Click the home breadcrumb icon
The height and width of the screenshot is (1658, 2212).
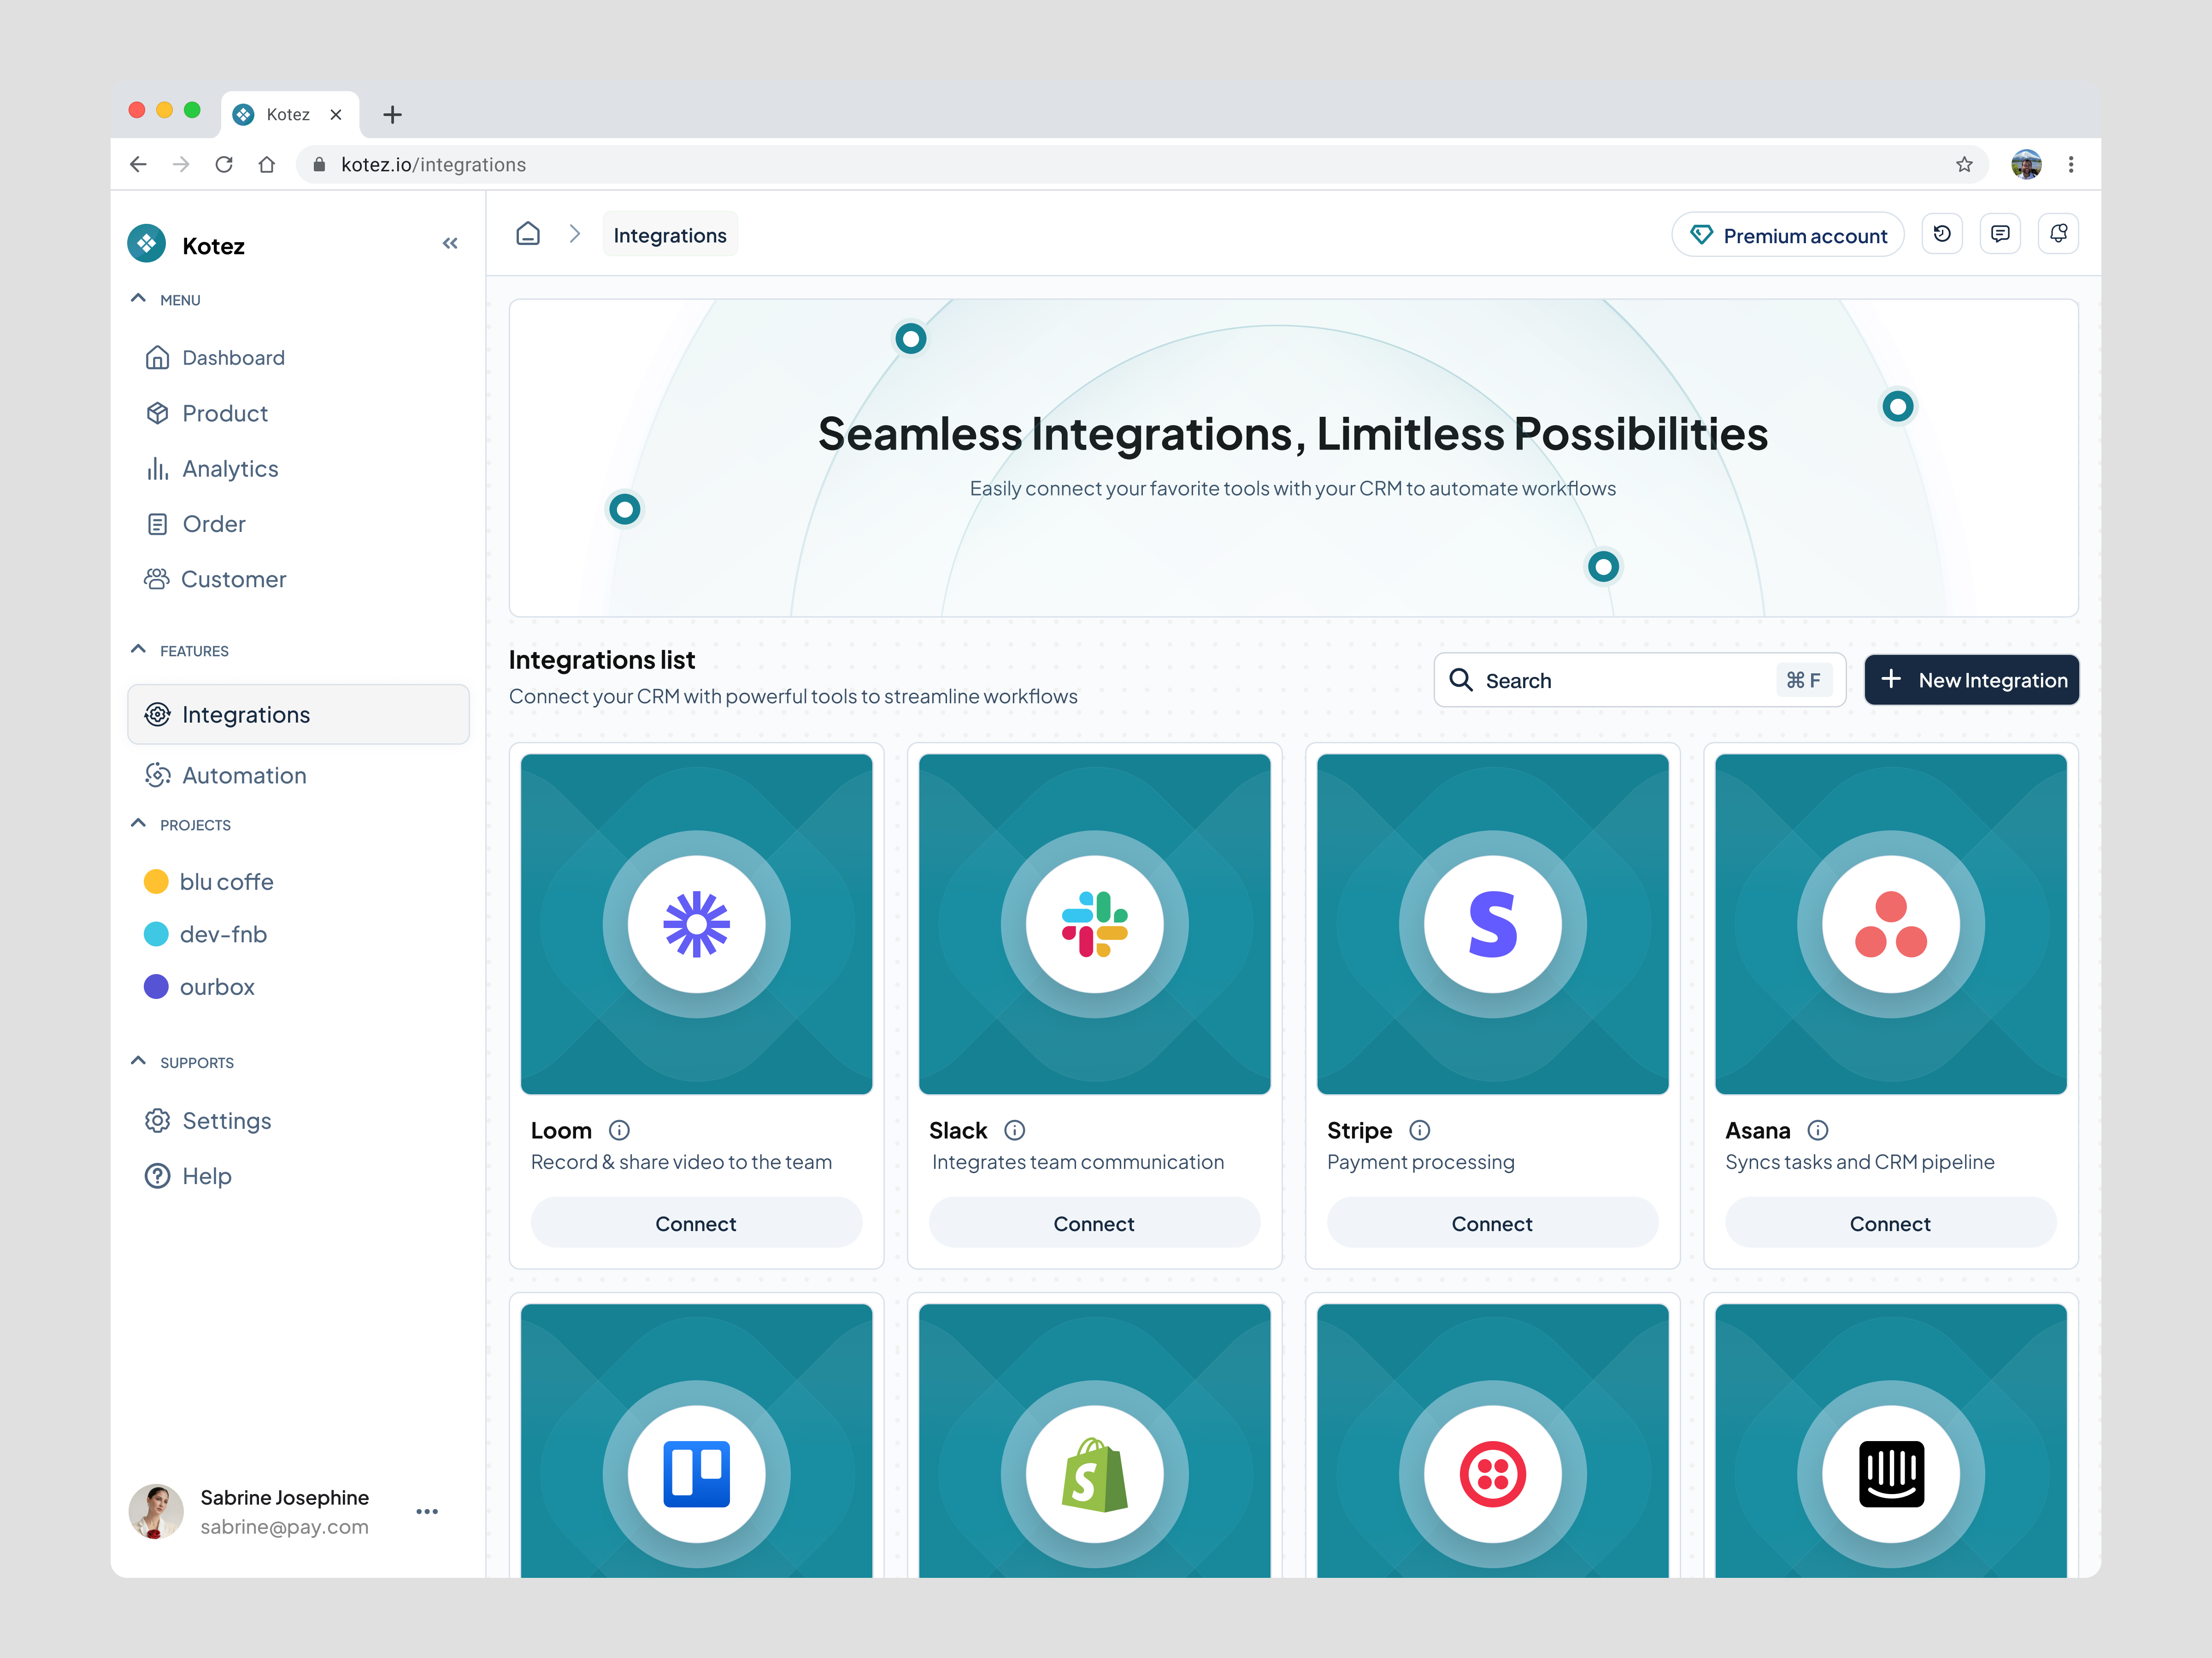click(528, 233)
